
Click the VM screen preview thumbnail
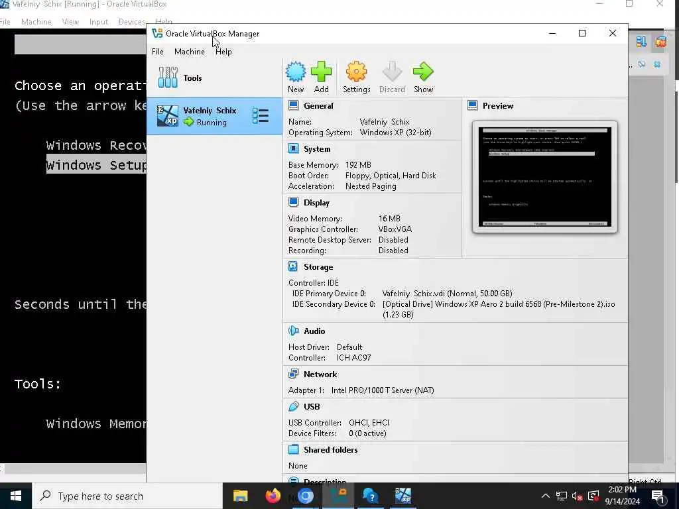coord(545,177)
